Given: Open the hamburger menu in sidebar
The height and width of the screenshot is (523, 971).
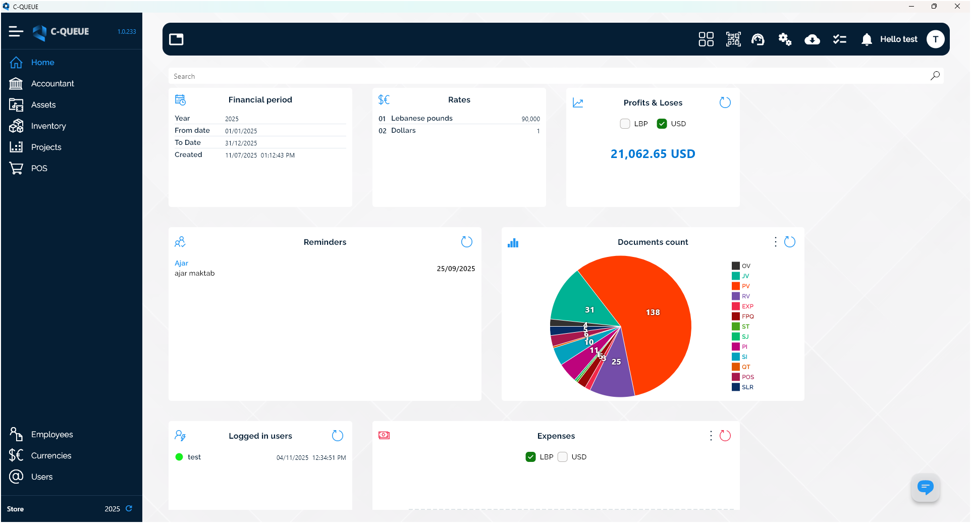Looking at the screenshot, I should 15,31.
